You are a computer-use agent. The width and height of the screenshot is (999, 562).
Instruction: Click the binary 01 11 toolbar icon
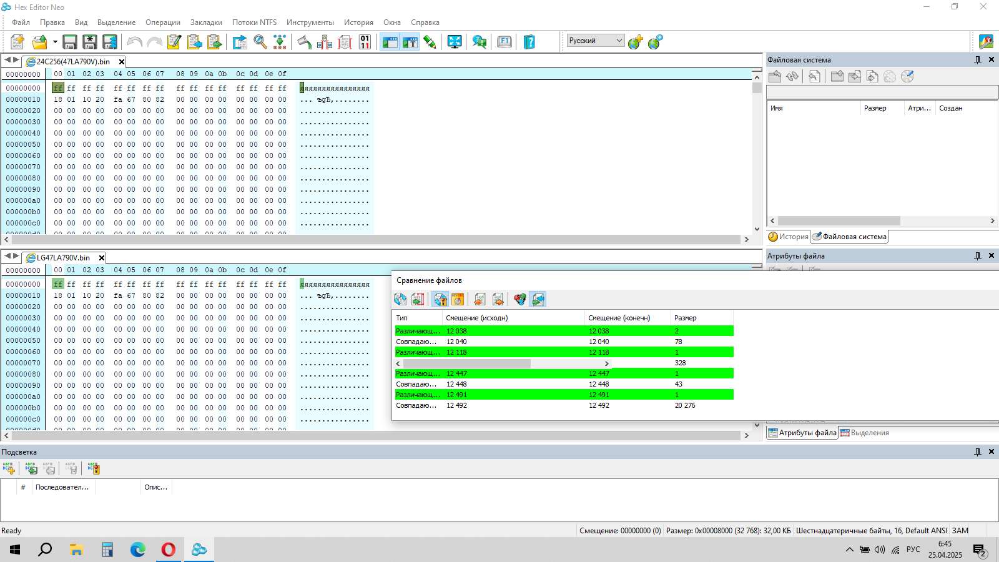point(365,42)
